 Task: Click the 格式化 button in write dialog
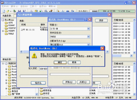click(38, 83)
